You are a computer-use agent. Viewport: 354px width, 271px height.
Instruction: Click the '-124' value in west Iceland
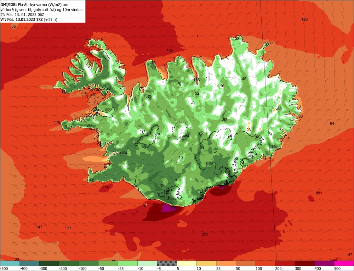tap(124, 153)
